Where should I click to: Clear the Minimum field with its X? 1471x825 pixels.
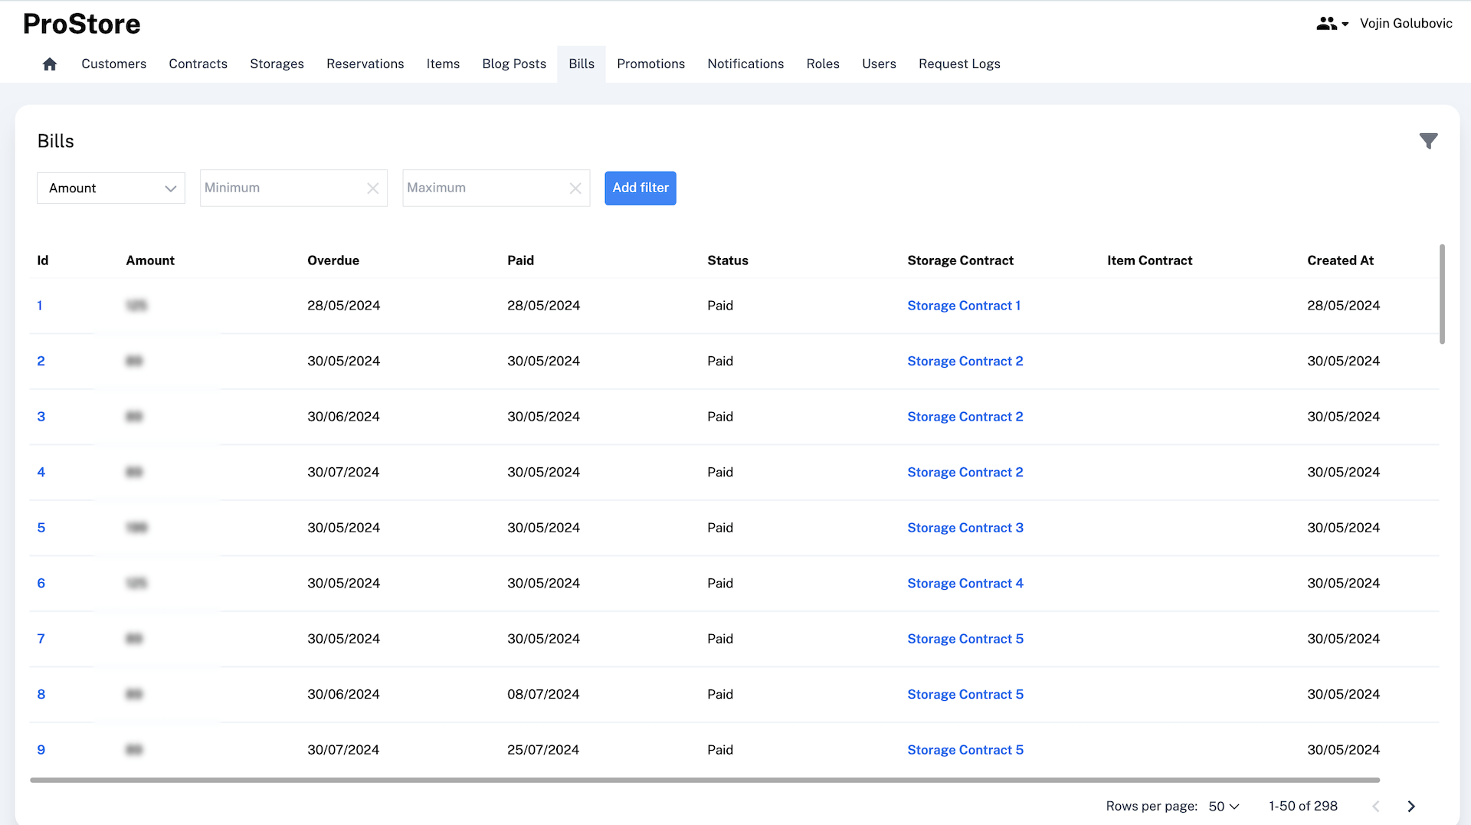(373, 188)
